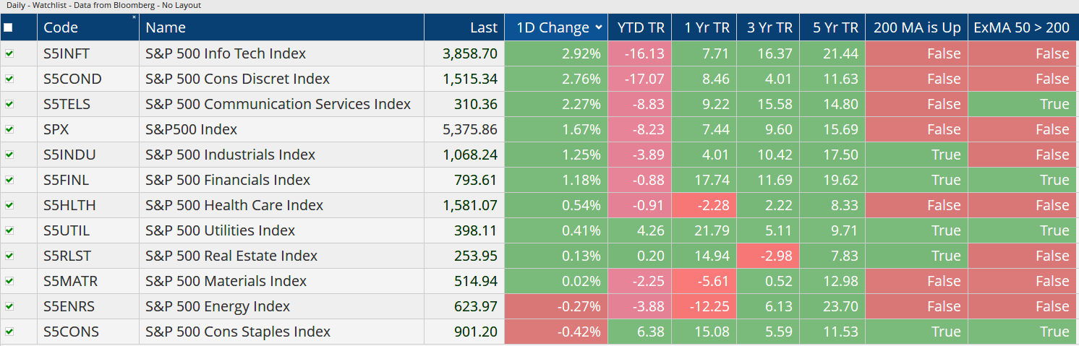The width and height of the screenshot is (1079, 346).
Task: Click the Real Estate Last price 253.95
Action: coord(475,256)
